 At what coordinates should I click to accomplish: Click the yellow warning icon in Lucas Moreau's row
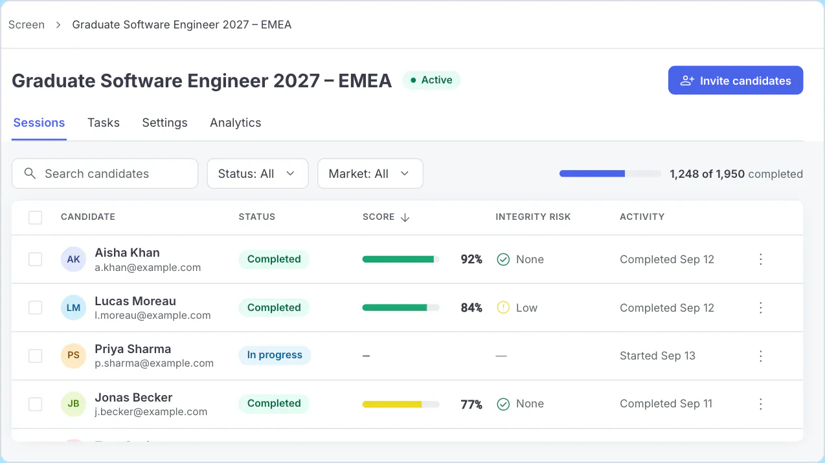pyautogui.click(x=503, y=308)
